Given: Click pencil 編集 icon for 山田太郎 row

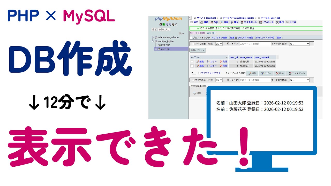Looking at the screenshot, I should (x=198, y=62).
